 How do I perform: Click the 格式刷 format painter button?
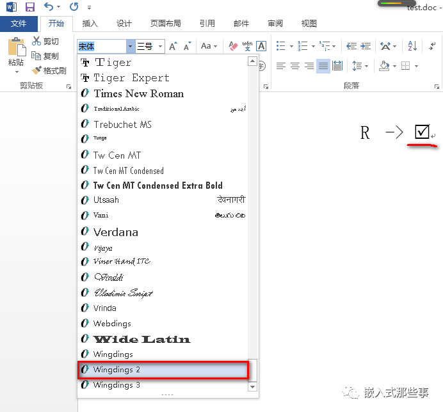coord(49,70)
